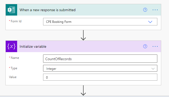
Task: Insert a step on the arrow below the trigger
Action: (x=83, y=35)
